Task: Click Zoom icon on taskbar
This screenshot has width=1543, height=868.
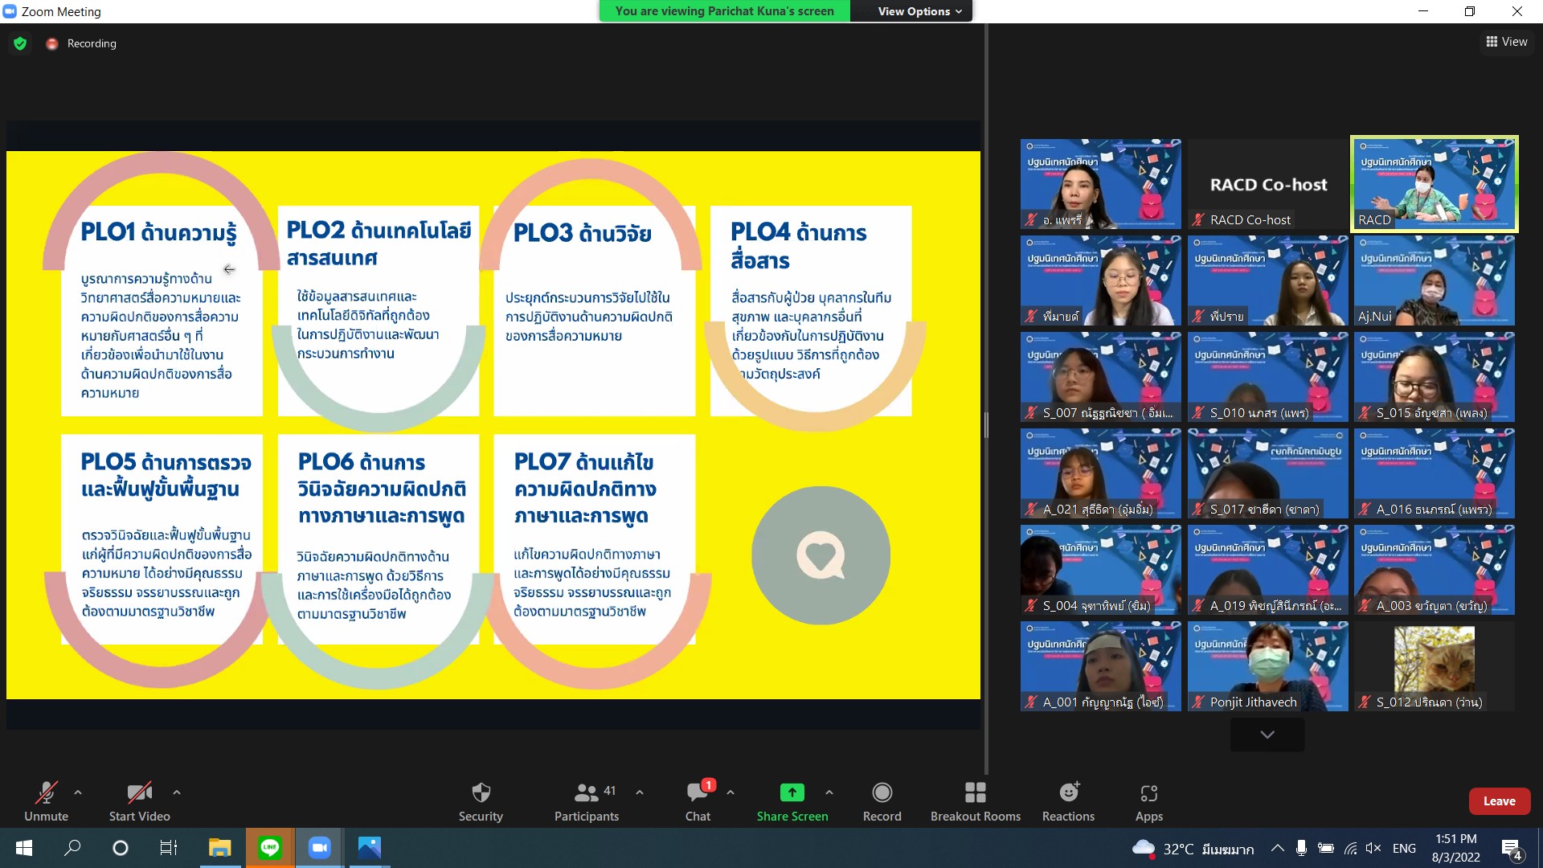Action: coord(320,848)
